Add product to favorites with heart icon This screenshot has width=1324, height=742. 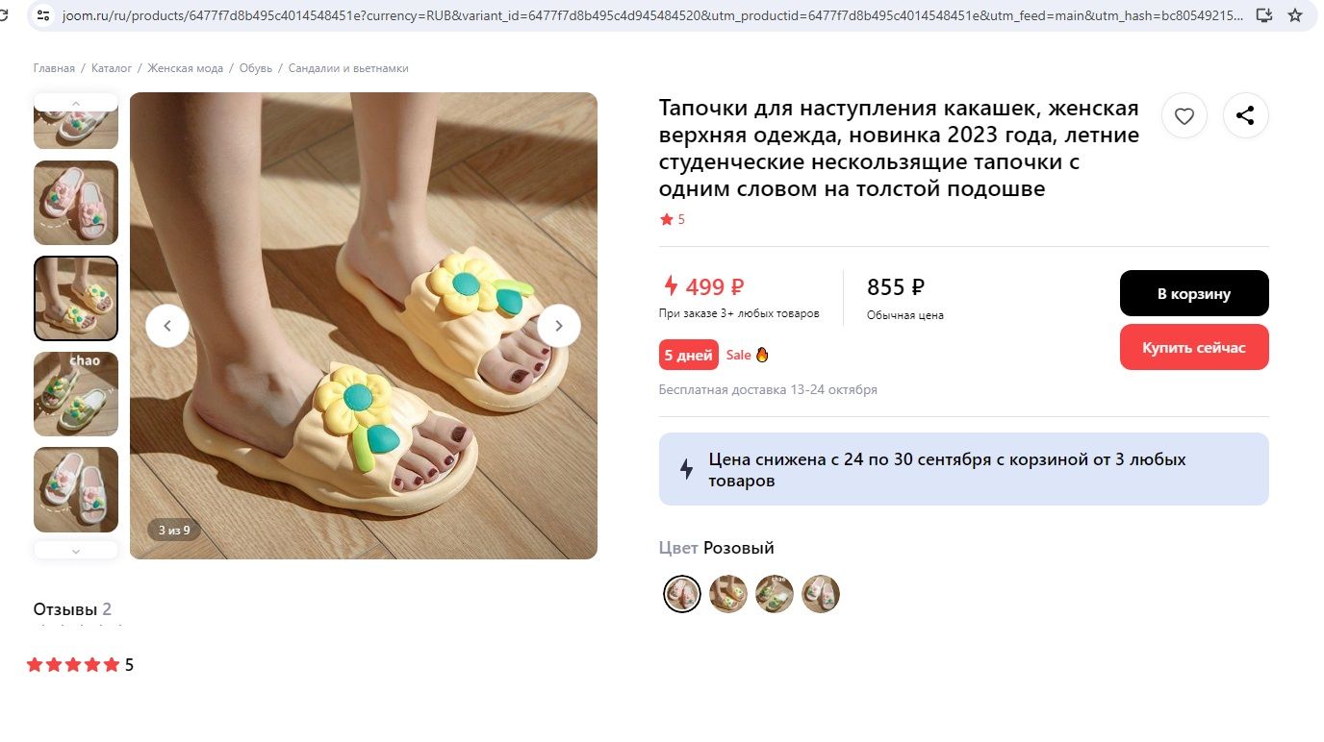1184,116
